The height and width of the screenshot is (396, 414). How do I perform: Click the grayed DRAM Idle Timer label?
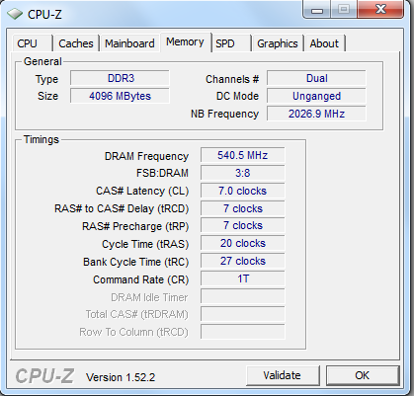[x=149, y=297]
